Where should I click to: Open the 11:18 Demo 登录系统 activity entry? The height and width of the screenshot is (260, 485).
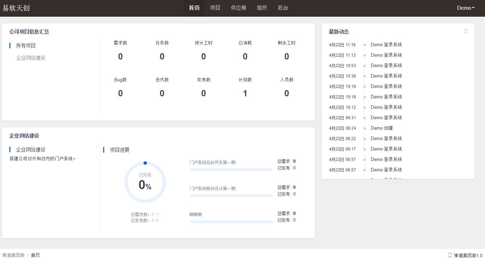pyautogui.click(x=386, y=44)
